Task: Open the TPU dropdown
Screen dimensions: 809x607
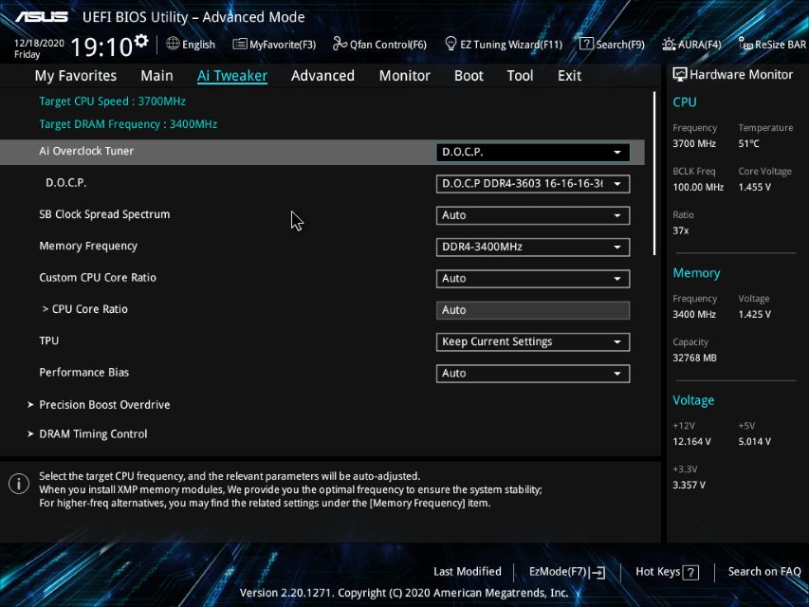Action: tap(533, 341)
